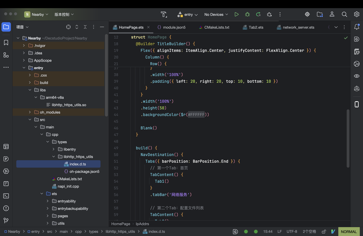Viewport: 363px width, 236px height.
Task: Open the Terminal tool window
Action: point(6,196)
